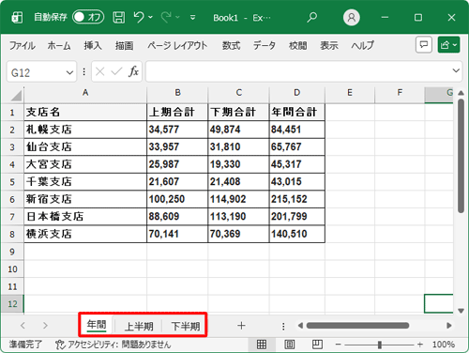Screen dimensions: 469x353
Task: Click horizontal scrollbar right arrow
Action: coord(449,326)
